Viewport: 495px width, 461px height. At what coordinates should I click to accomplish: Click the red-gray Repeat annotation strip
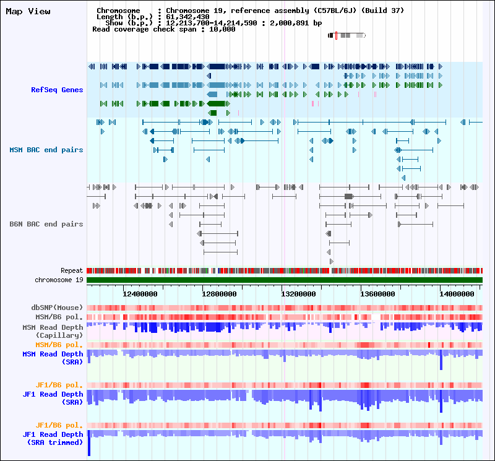pos(285,270)
